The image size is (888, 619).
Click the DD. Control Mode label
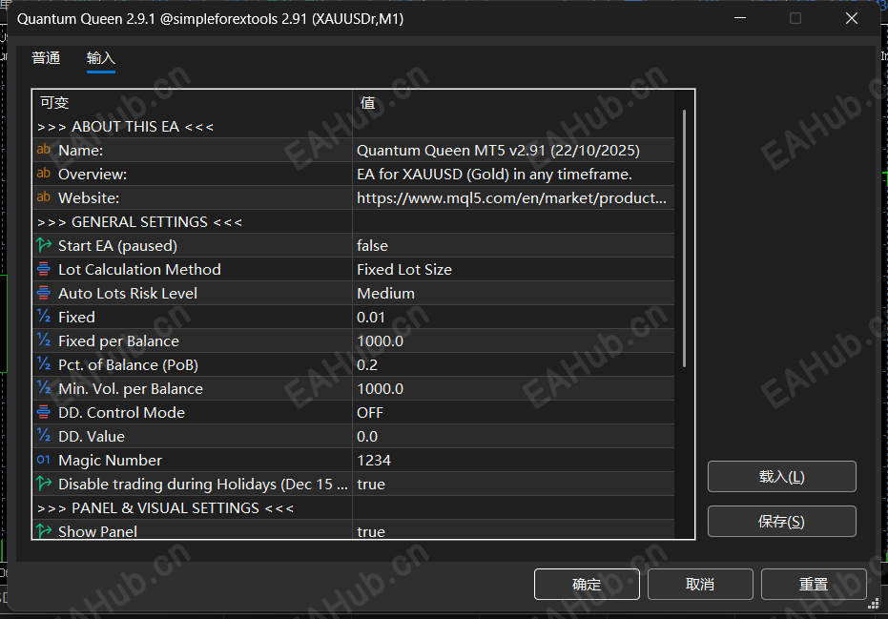tap(122, 412)
